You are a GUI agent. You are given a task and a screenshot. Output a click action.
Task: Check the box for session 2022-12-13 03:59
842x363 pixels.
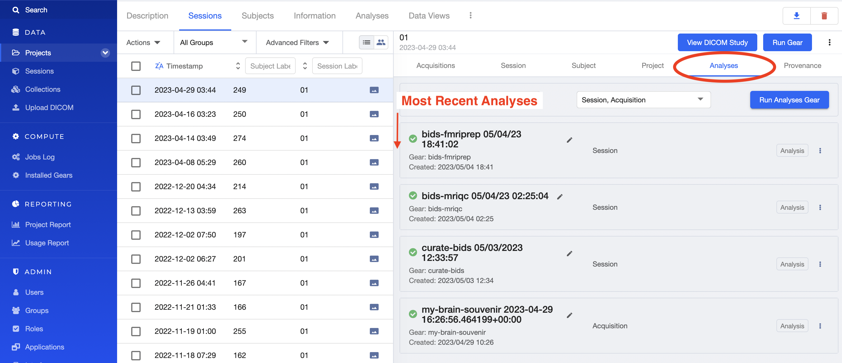(136, 211)
